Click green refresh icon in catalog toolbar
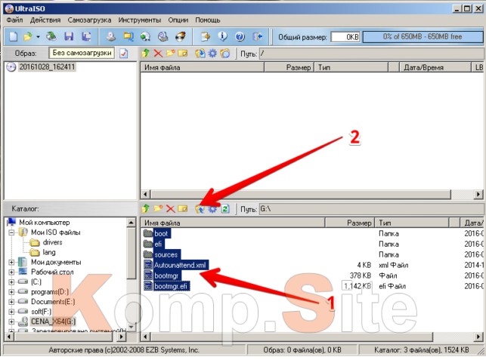This screenshot has width=486, height=360. [225, 209]
